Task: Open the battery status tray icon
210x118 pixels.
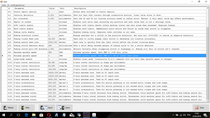Action: 177,115
